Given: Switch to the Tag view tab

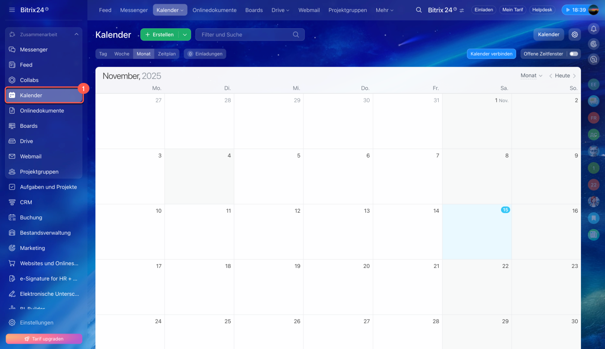Looking at the screenshot, I should [103, 54].
